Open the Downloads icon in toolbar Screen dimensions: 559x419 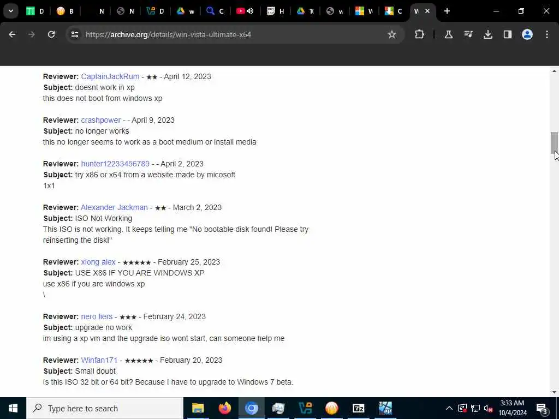[x=487, y=34]
